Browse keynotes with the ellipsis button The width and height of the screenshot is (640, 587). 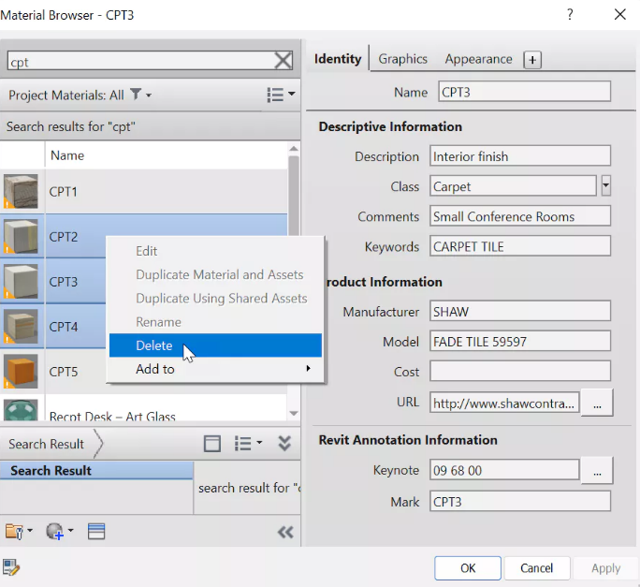597,470
